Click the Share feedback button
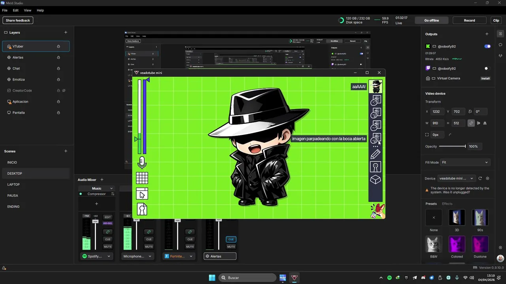 tap(18, 21)
